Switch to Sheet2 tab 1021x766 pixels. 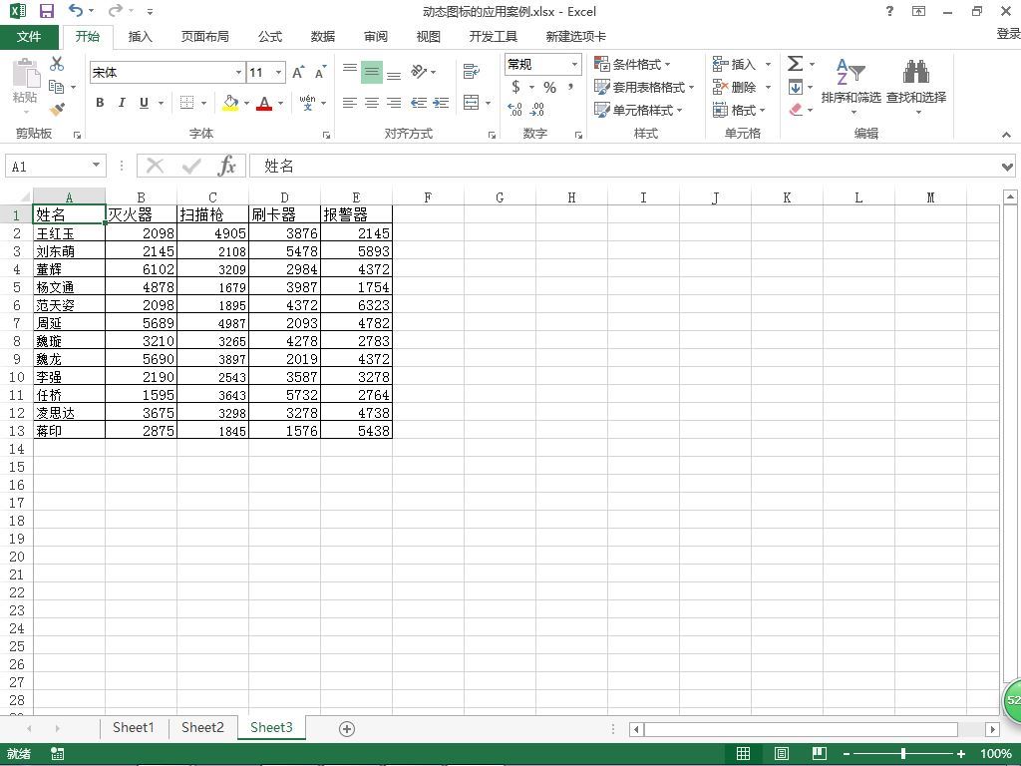pyautogui.click(x=202, y=727)
